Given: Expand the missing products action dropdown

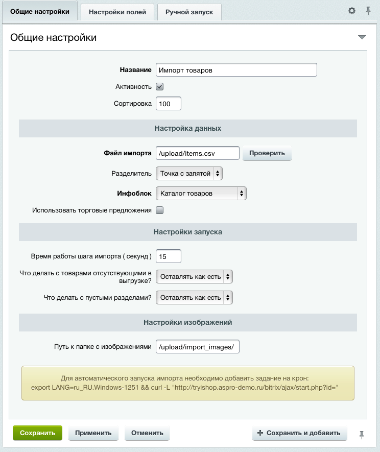Looking at the screenshot, I should (194, 277).
